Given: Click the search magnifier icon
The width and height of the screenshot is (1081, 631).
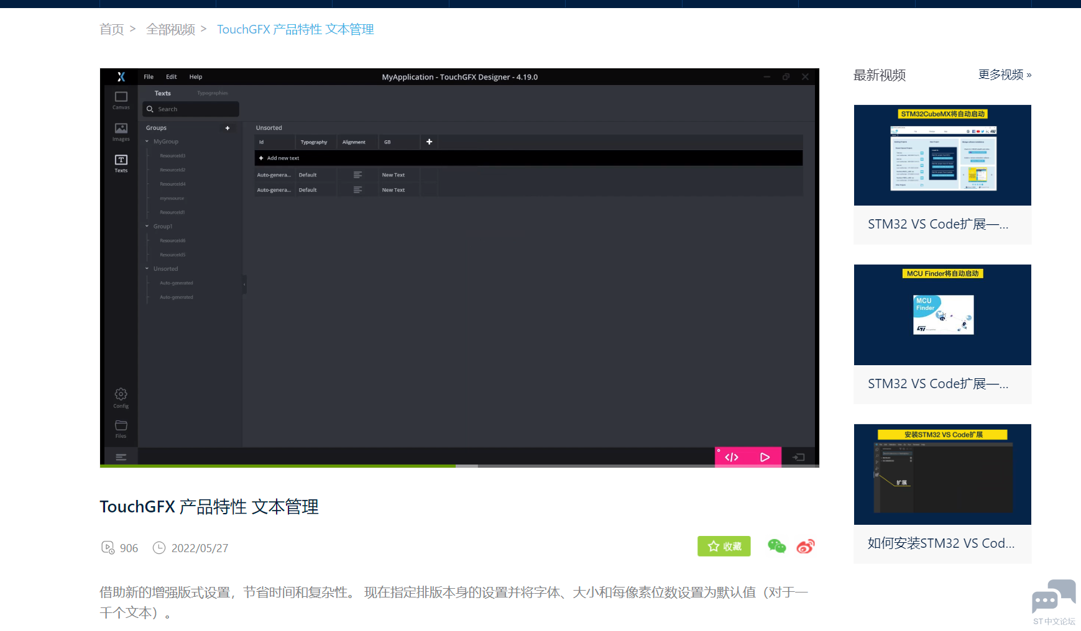Looking at the screenshot, I should [x=150, y=109].
